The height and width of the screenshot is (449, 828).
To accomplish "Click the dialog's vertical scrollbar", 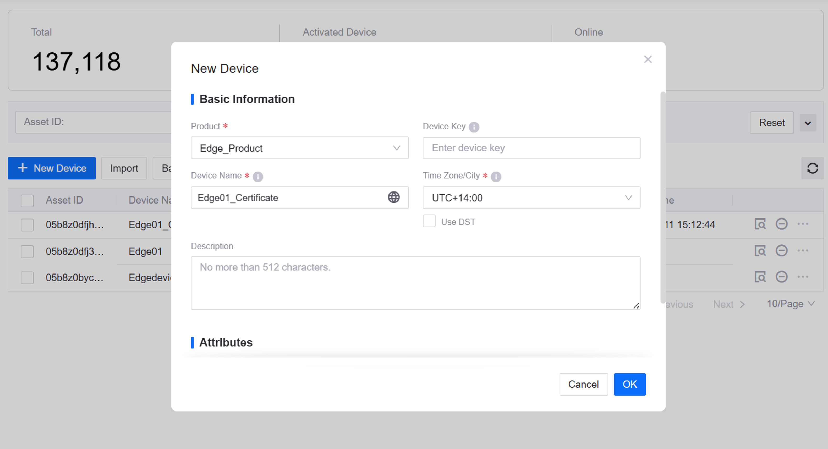I will [x=662, y=197].
